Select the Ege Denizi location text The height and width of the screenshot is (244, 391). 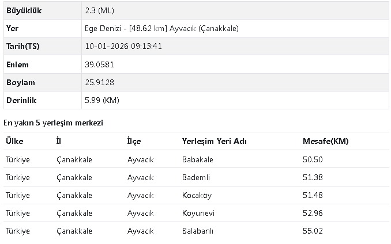pos(161,29)
